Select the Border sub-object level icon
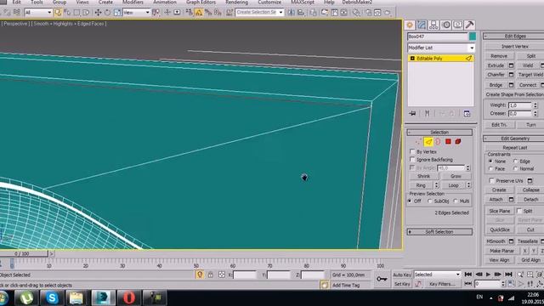Screen dimensions: 544x306 coord(439,142)
